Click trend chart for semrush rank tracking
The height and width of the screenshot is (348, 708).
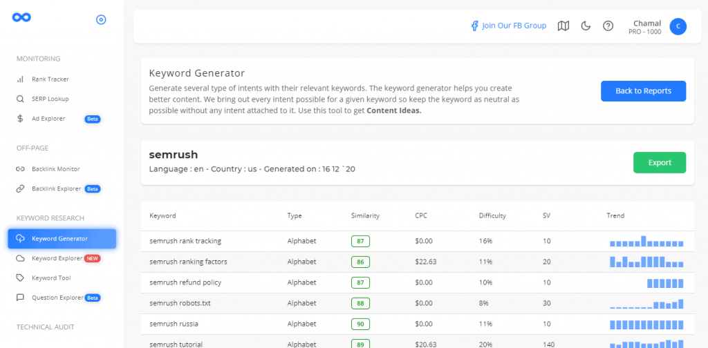point(646,241)
